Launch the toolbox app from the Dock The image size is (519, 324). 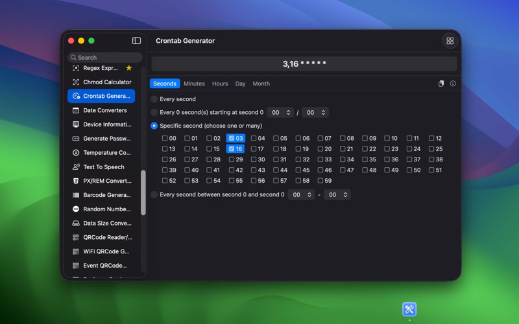click(x=409, y=309)
